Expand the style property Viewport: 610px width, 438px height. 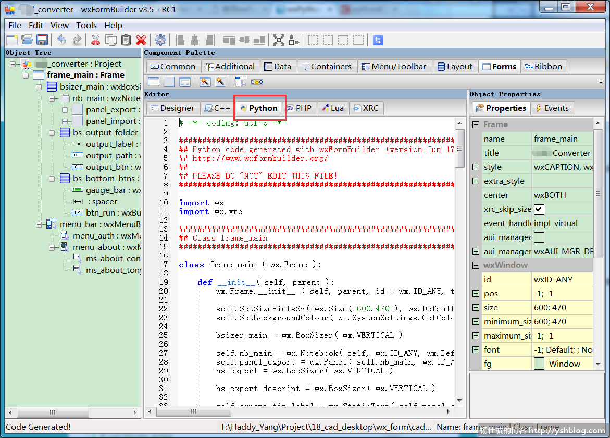pos(476,167)
